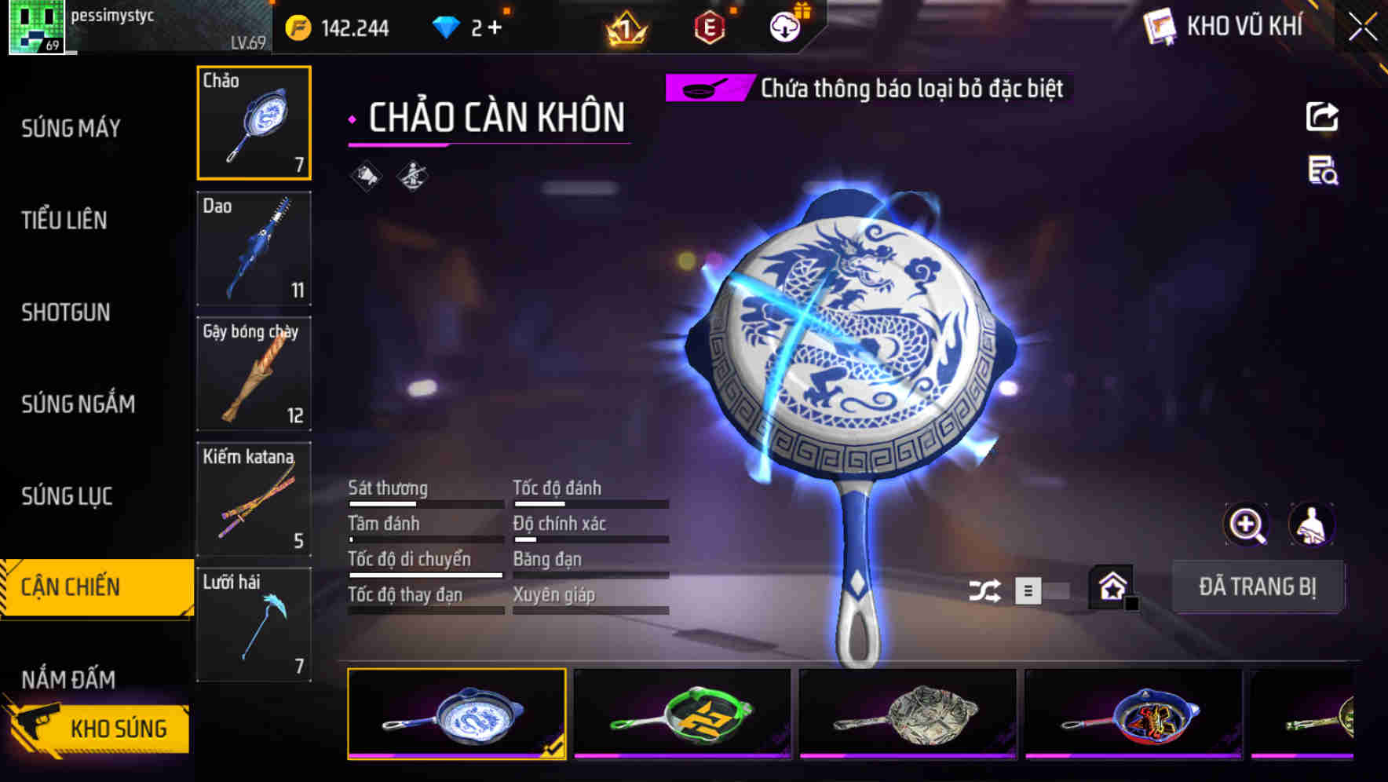Preview weapon on character icon

(1311, 524)
